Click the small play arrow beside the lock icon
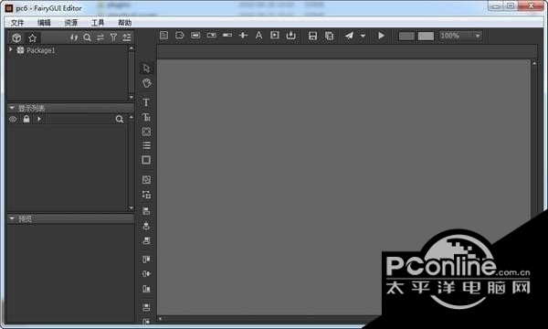The height and width of the screenshot is (329, 548). pyautogui.click(x=38, y=119)
